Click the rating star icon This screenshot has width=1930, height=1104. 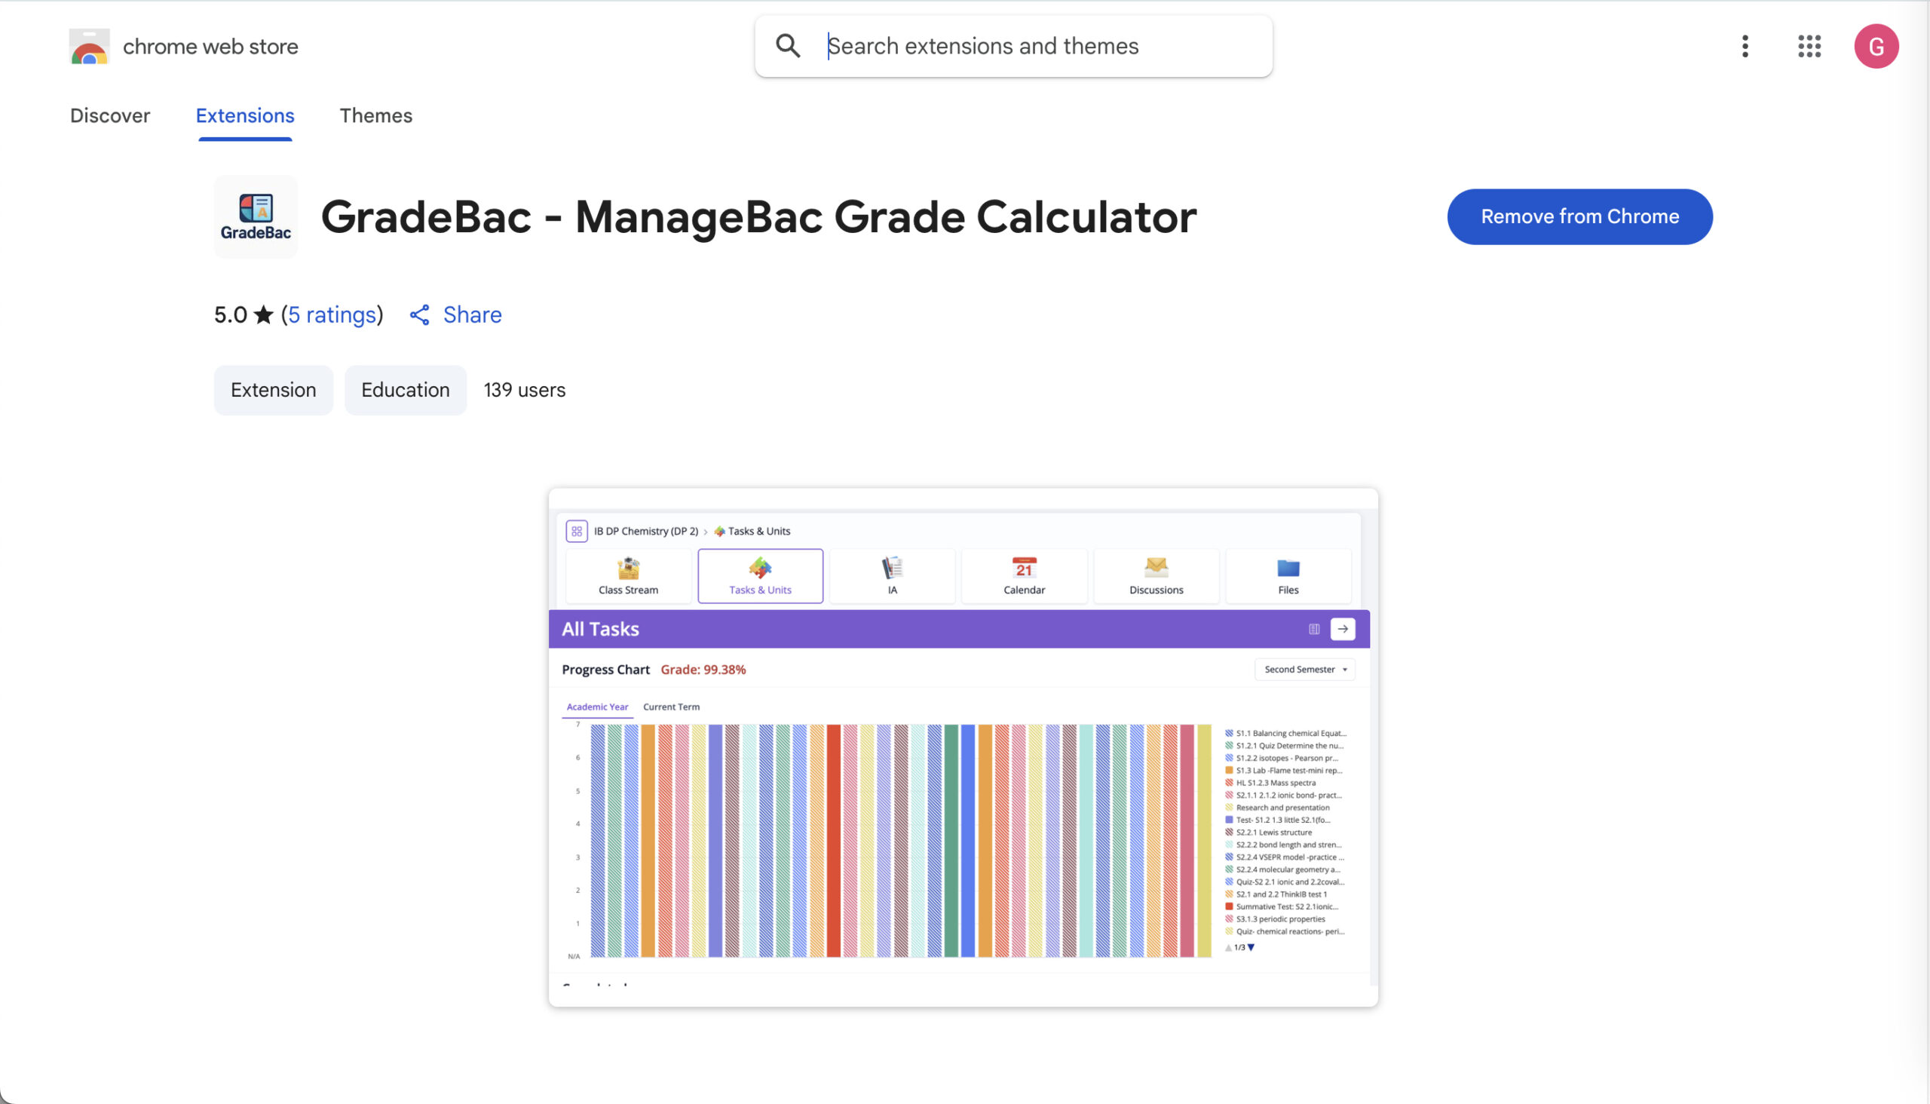coord(263,314)
